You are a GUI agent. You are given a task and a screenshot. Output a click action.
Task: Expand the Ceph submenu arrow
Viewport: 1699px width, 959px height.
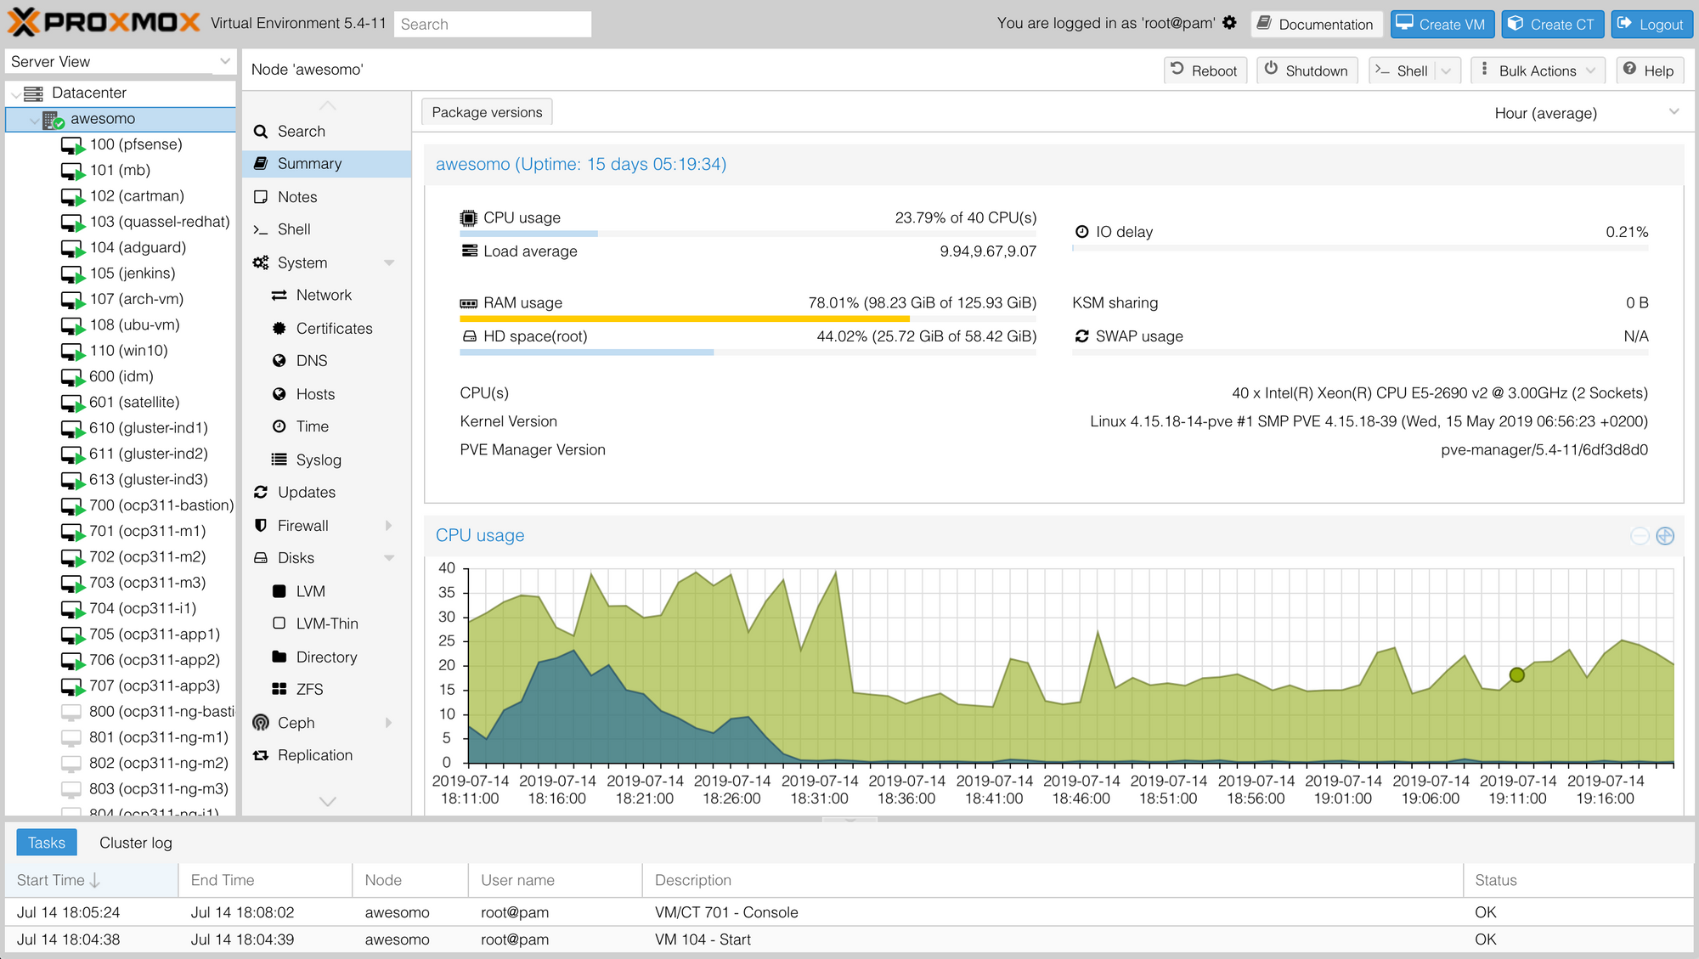[389, 723]
